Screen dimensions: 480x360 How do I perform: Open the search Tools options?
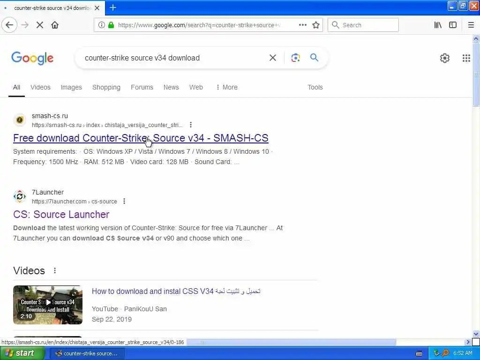315,87
